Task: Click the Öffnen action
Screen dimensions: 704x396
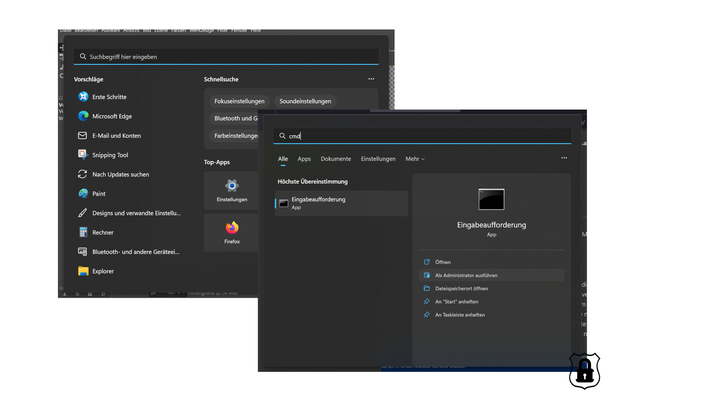Action: (x=491, y=262)
